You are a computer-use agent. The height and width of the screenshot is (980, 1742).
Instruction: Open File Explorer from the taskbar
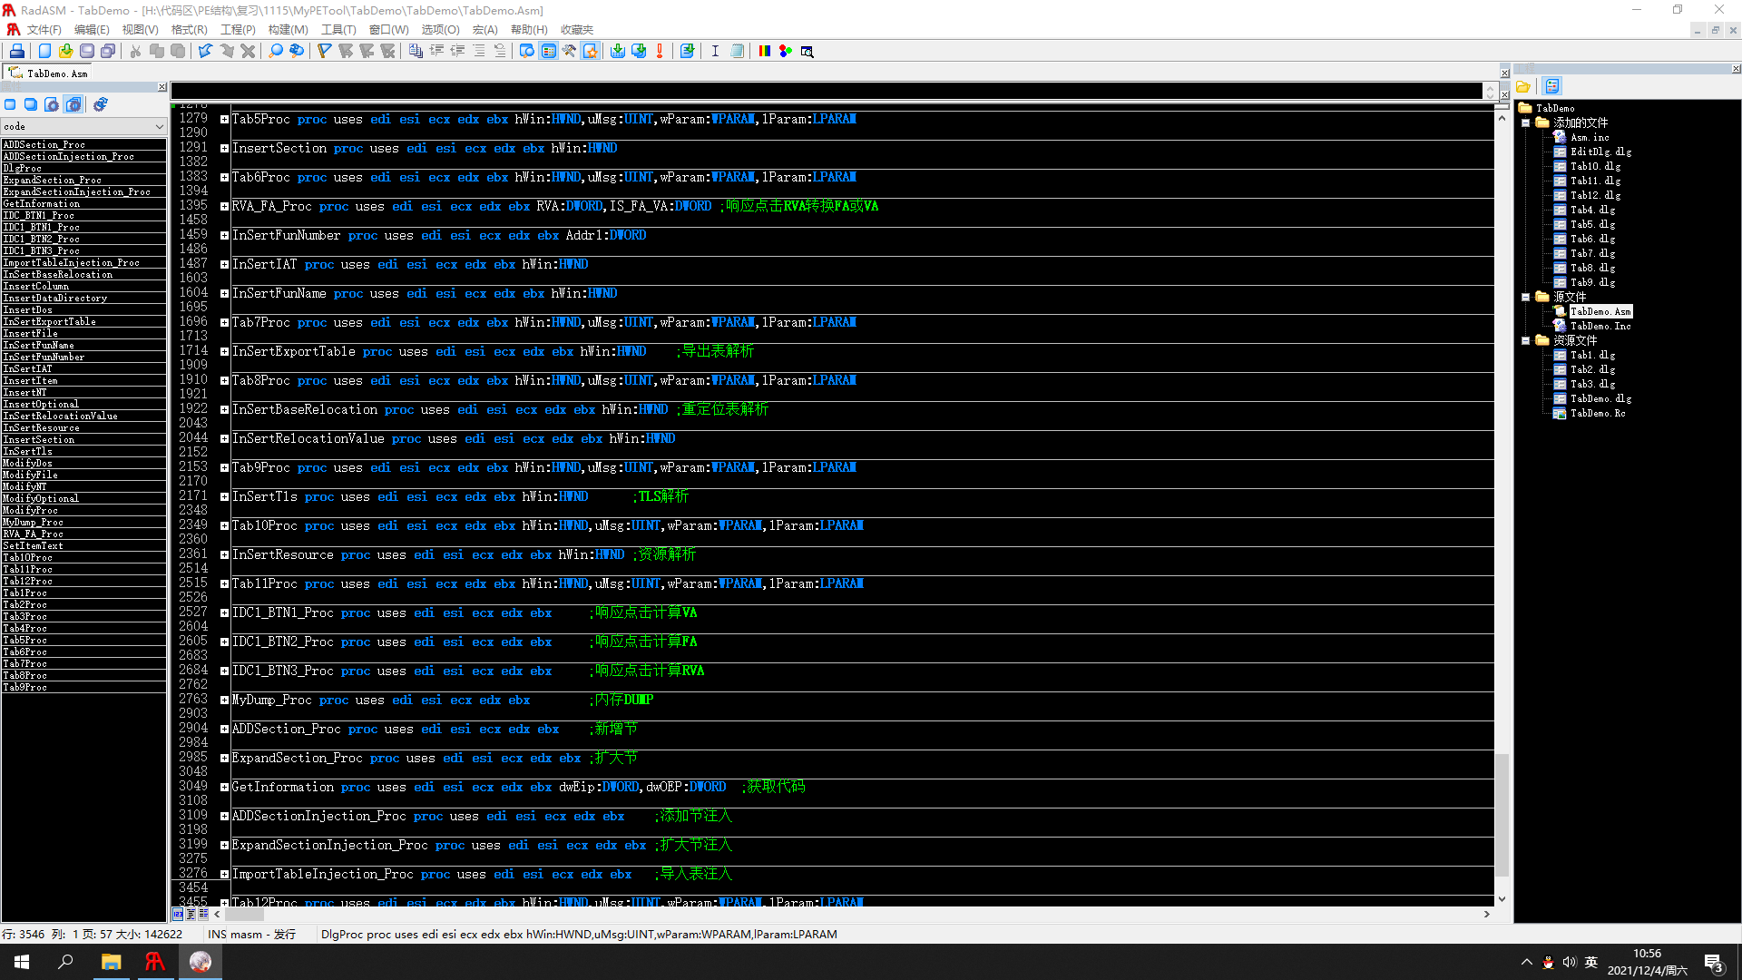[111, 962]
